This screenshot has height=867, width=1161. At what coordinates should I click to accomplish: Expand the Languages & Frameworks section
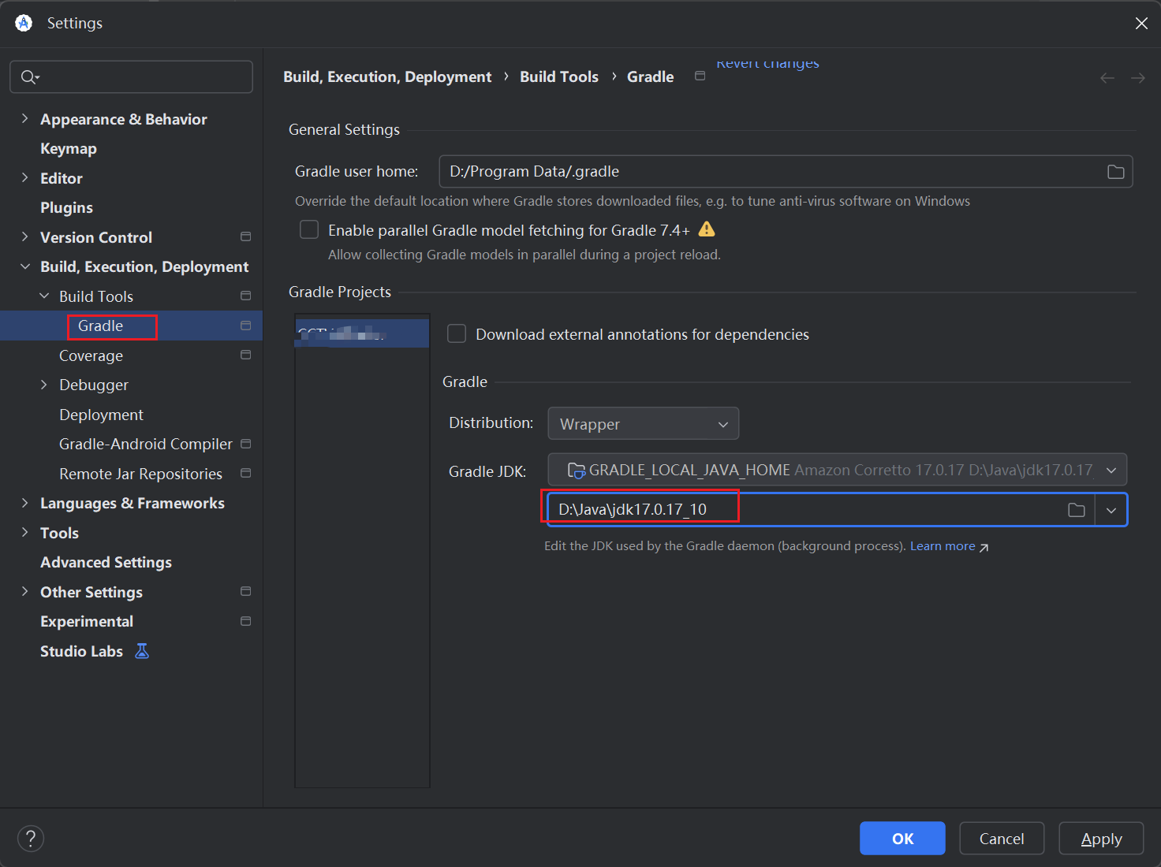tap(24, 503)
